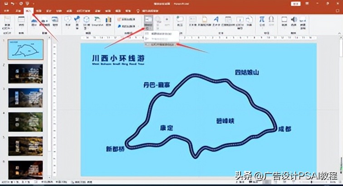Viewport: 343px width, 186px height.
Task: Insert 幻灯片编号 (Slide Number)
Action: (240, 23)
